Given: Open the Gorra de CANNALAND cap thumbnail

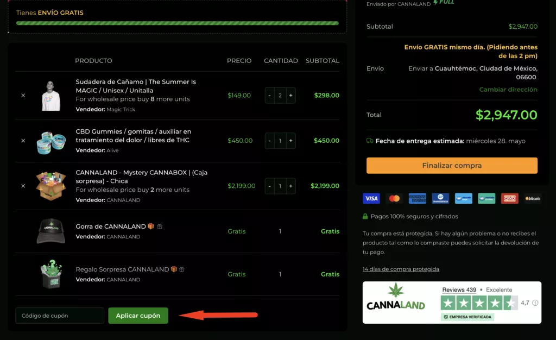Looking at the screenshot, I should [51, 231].
